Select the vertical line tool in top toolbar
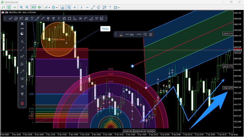 (x=82, y=7)
